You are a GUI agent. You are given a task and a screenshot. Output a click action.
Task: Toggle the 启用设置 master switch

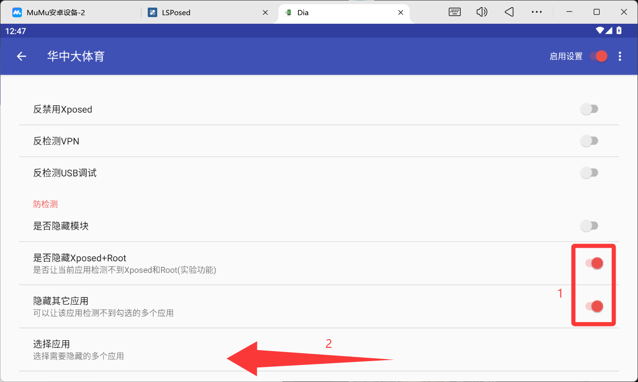point(599,56)
